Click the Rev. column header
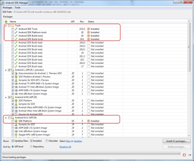Viewport: 194px width, 161px height. point(82,21)
